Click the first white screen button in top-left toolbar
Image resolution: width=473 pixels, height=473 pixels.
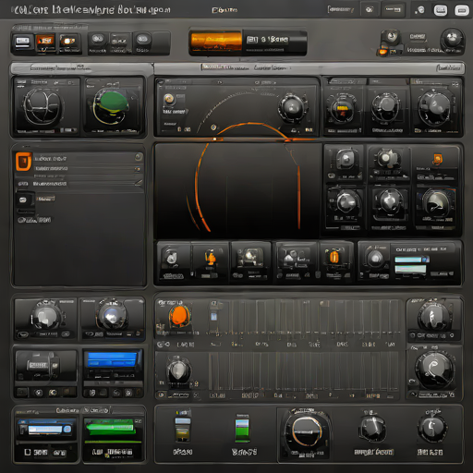tap(23, 42)
